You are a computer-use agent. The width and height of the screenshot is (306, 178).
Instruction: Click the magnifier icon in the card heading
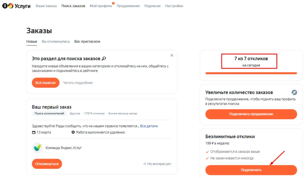click(x=104, y=58)
